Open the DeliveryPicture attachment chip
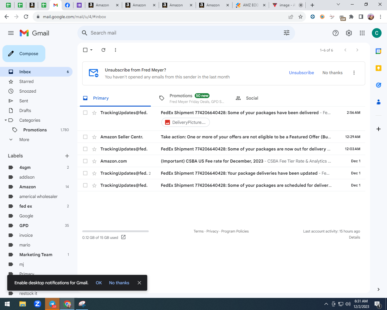Screen dimensions: 387x310 [186, 122]
